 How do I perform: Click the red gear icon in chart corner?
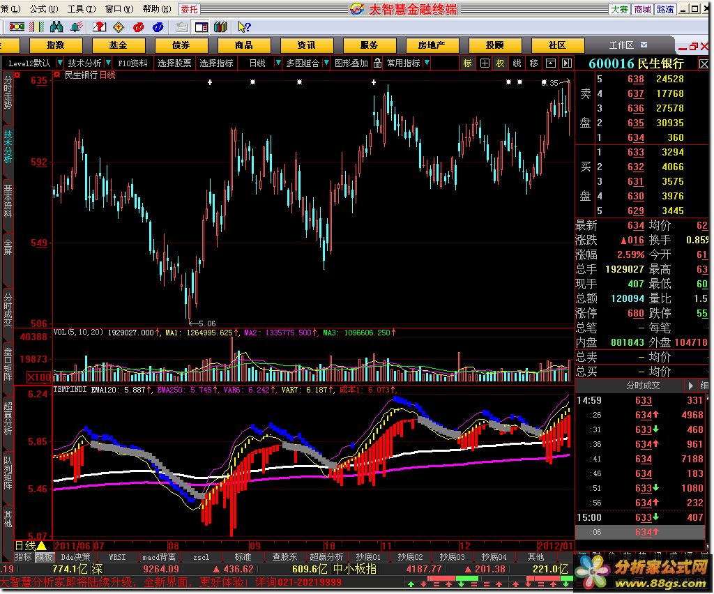[17, 75]
